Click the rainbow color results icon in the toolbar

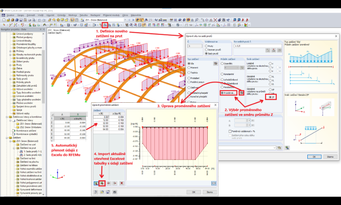pyautogui.click(x=246, y=25)
